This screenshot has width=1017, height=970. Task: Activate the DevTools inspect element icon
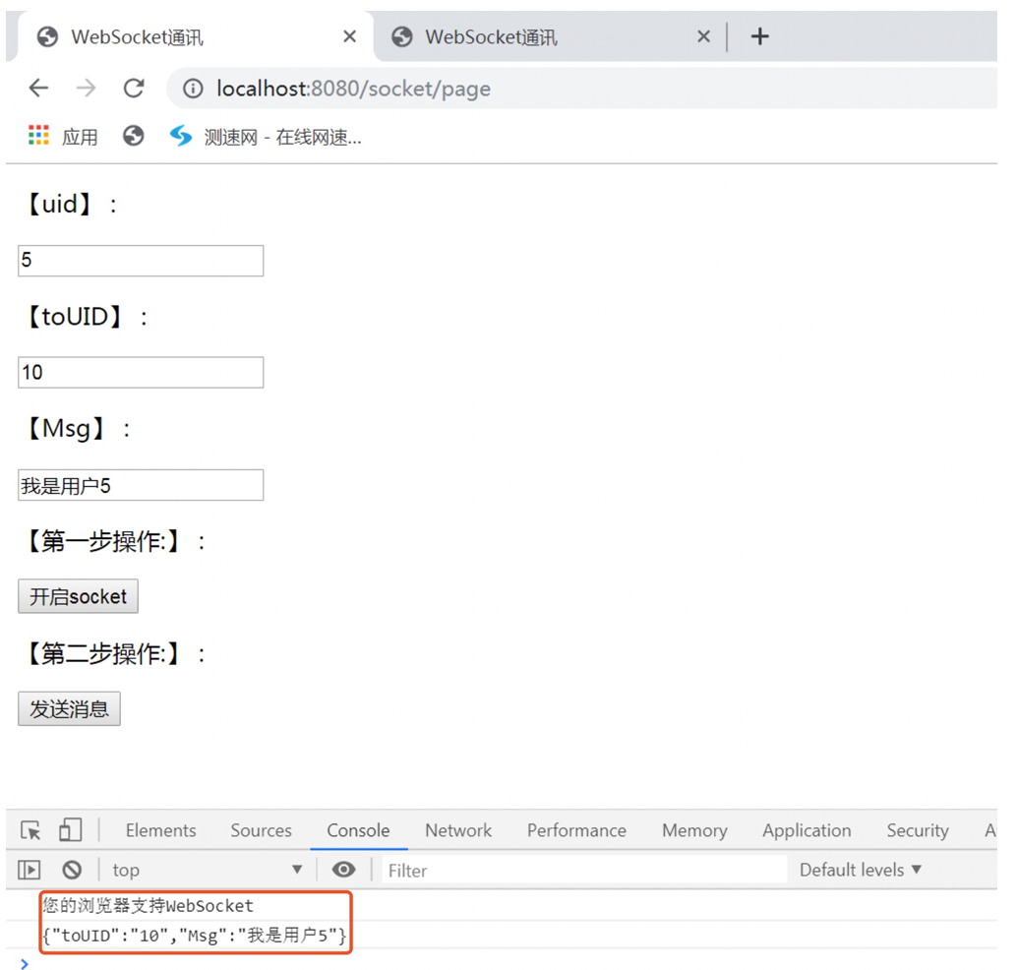coord(30,830)
